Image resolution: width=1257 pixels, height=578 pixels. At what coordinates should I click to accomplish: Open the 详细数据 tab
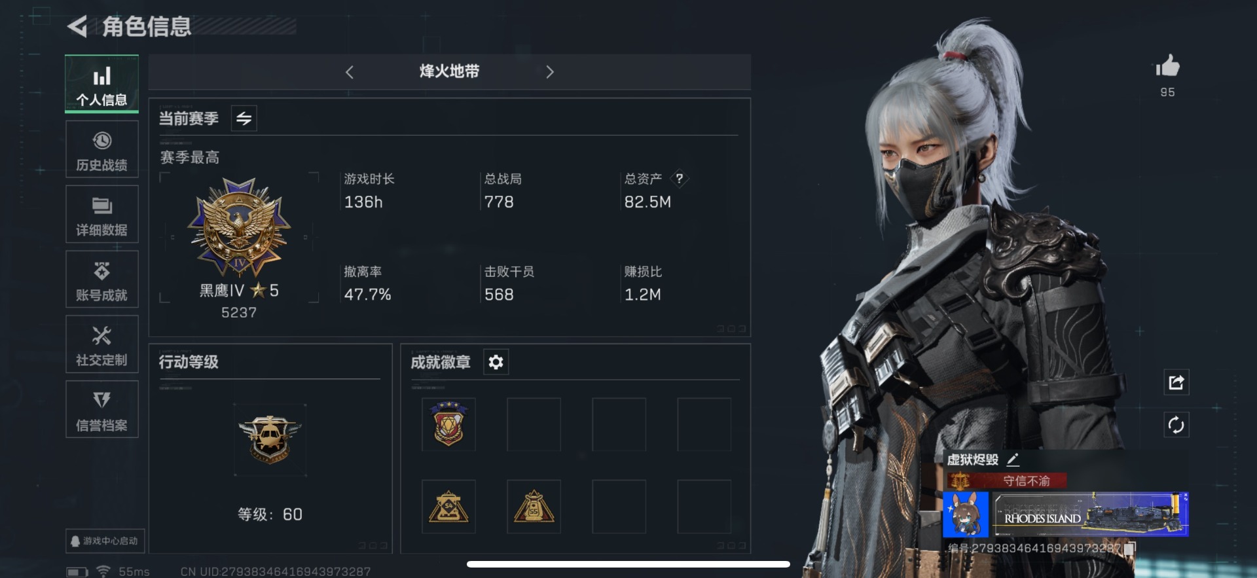click(101, 214)
